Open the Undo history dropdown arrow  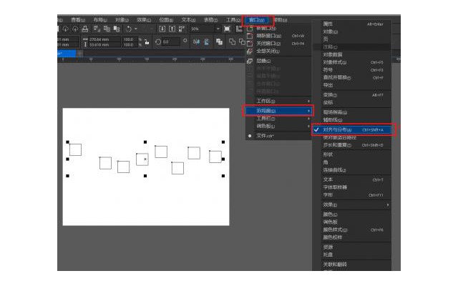[136, 29]
